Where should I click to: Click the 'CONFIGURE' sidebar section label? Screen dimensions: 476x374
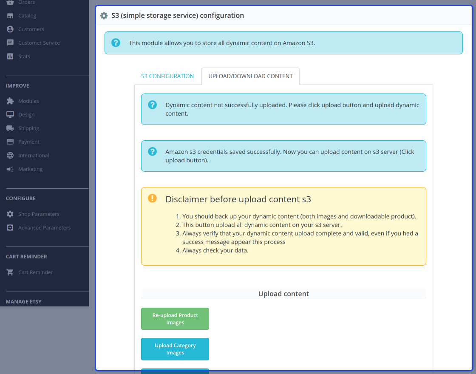point(21,198)
